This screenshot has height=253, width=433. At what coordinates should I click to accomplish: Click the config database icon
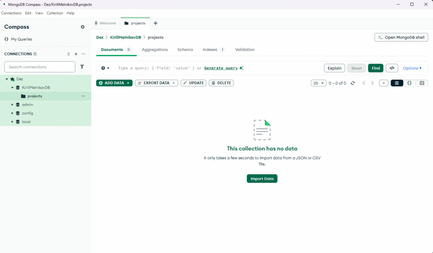(18, 113)
